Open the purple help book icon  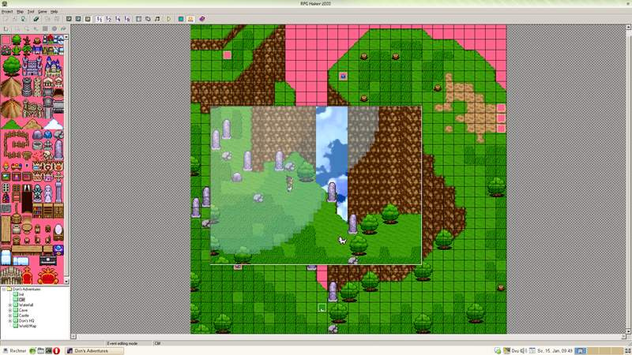click(x=202, y=19)
